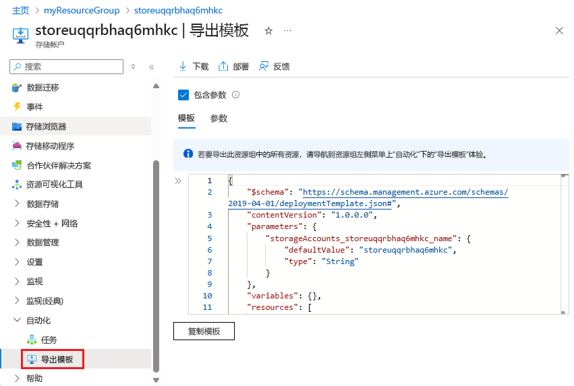Click the 数据迁移 icon in sidebar
574x386 pixels.
tap(16, 88)
